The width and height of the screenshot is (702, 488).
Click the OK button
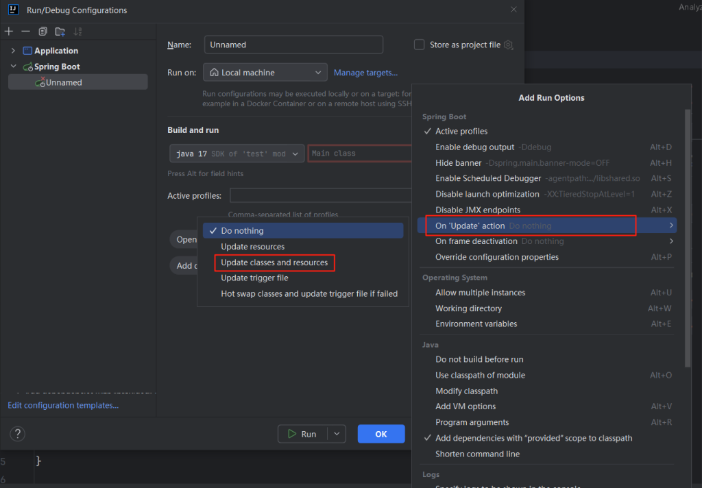click(x=381, y=433)
